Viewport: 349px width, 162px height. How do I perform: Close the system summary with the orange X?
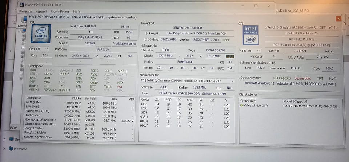[338, 18]
